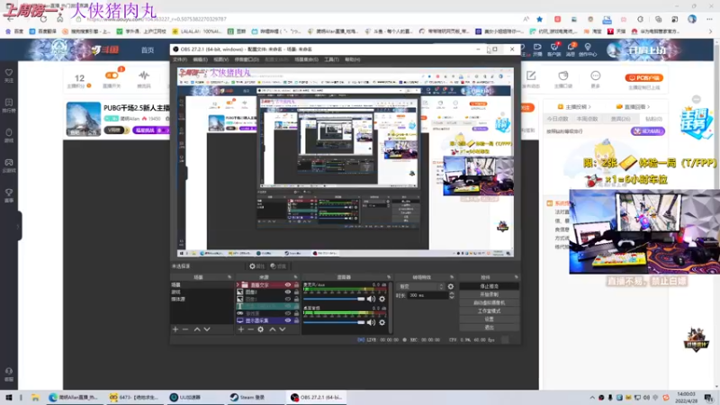Open the transition type dropdown
The image size is (720, 405).
tap(421, 286)
